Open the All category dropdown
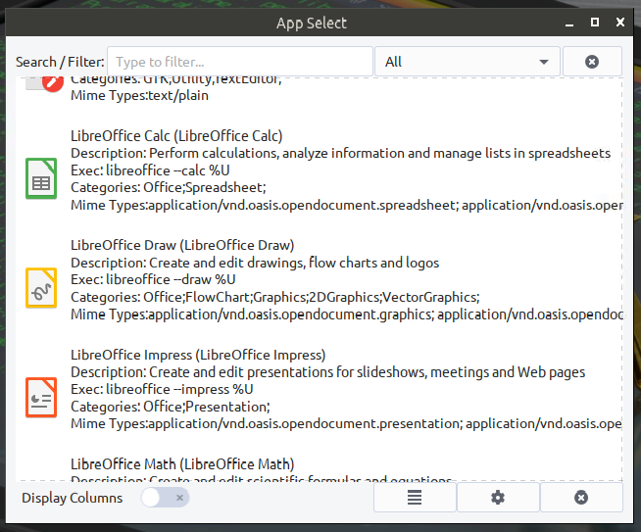Viewport: 641px width, 532px height. click(467, 62)
